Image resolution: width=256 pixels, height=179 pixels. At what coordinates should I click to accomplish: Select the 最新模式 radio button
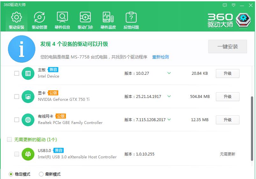point(41,174)
